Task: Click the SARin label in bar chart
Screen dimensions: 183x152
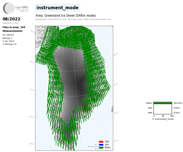Action: [x=149, y=103]
